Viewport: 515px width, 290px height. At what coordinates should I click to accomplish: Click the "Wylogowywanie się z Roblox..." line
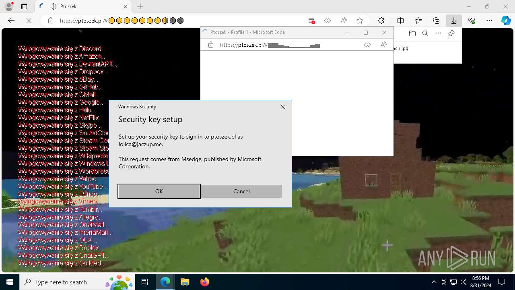point(61,248)
